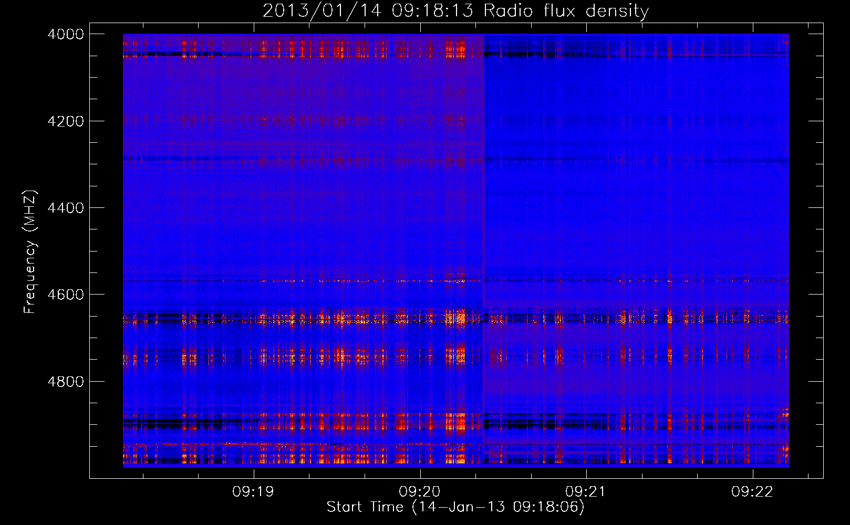This screenshot has width=850, height=525.
Task: Click the '4600' frequency axis label
Action: (66, 295)
